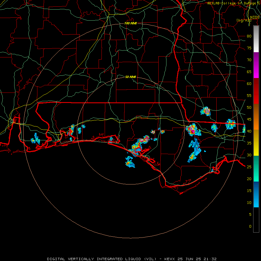Click the KEVX station identifier in caption
Image resolution: width=261 pixels, height=261 pixels.
(170, 259)
